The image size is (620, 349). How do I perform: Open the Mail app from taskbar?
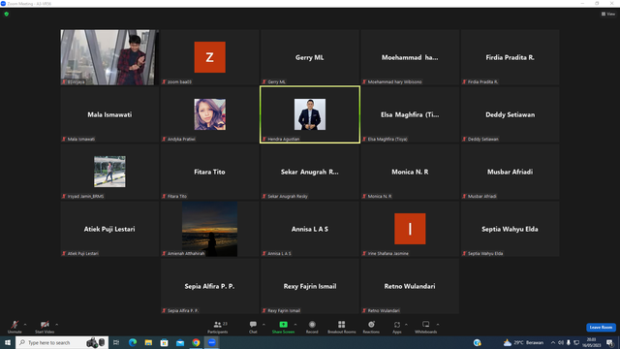[180, 342]
